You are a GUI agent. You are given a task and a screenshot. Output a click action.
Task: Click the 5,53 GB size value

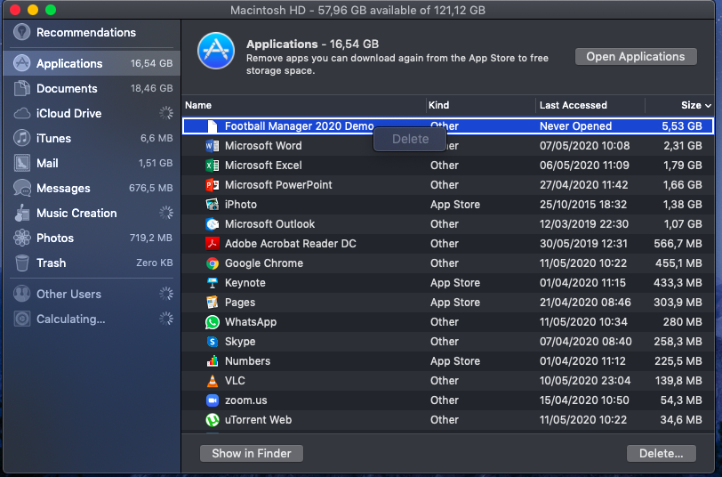pos(682,125)
